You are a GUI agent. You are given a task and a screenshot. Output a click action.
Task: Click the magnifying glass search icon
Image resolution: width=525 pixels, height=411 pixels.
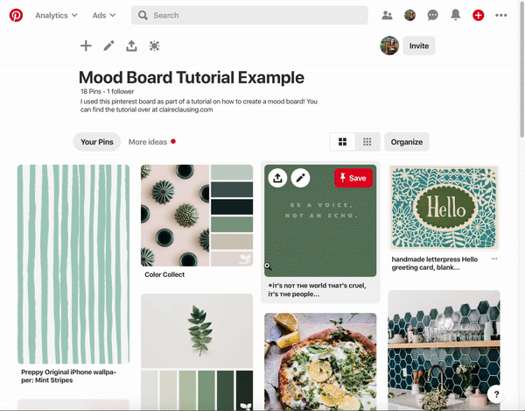[x=143, y=16]
